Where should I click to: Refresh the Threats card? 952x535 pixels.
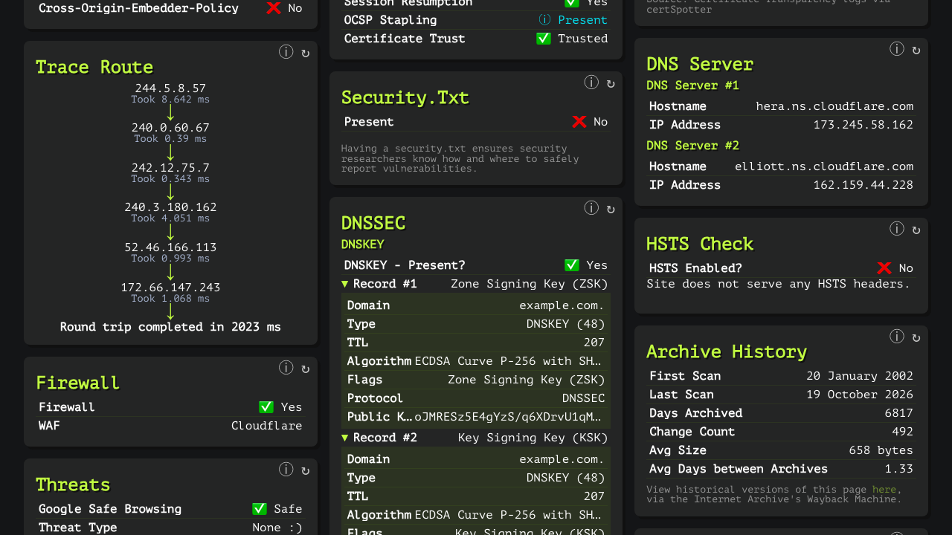click(x=305, y=470)
